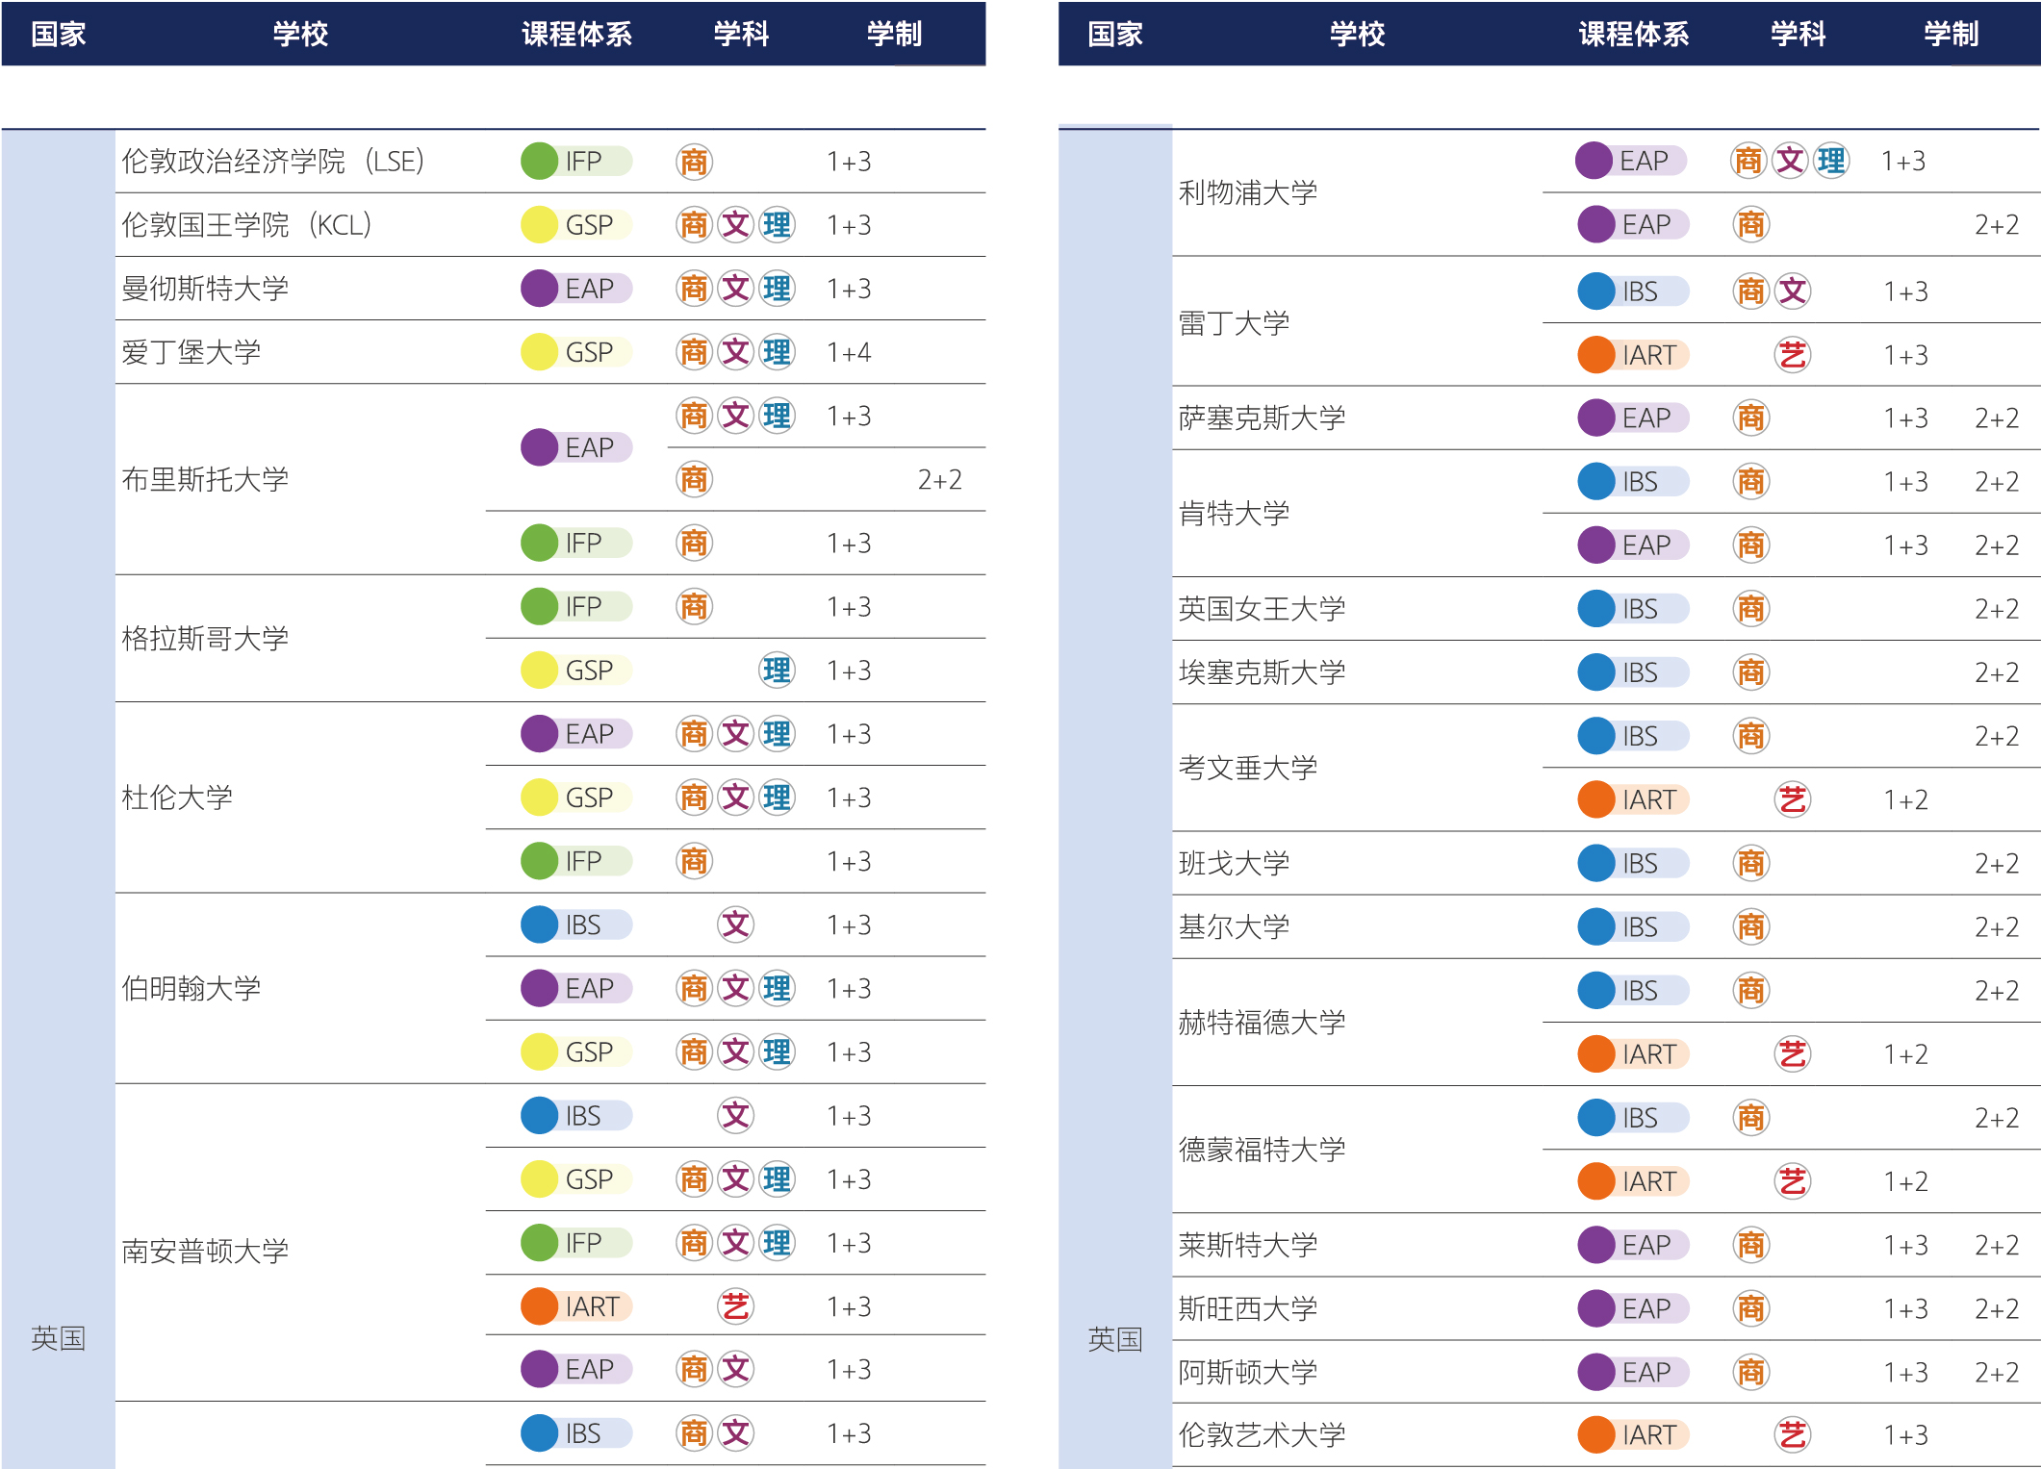Click the 文 icon in the 曼彻斯特大学 row
This screenshot has width=2041, height=1469.
736,289
